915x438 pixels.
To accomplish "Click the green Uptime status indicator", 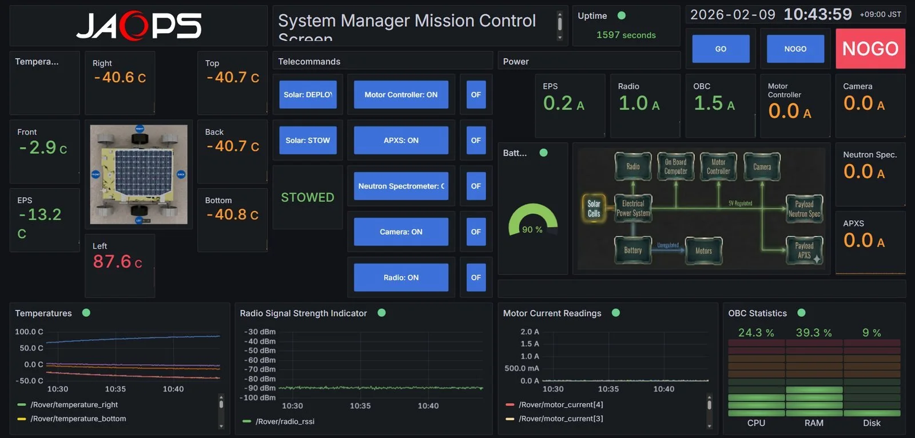I will (622, 16).
